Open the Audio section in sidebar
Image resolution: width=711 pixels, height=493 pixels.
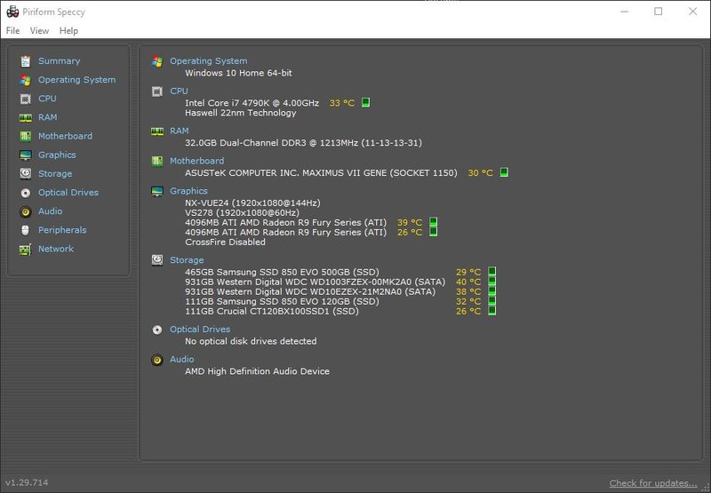pyautogui.click(x=51, y=211)
